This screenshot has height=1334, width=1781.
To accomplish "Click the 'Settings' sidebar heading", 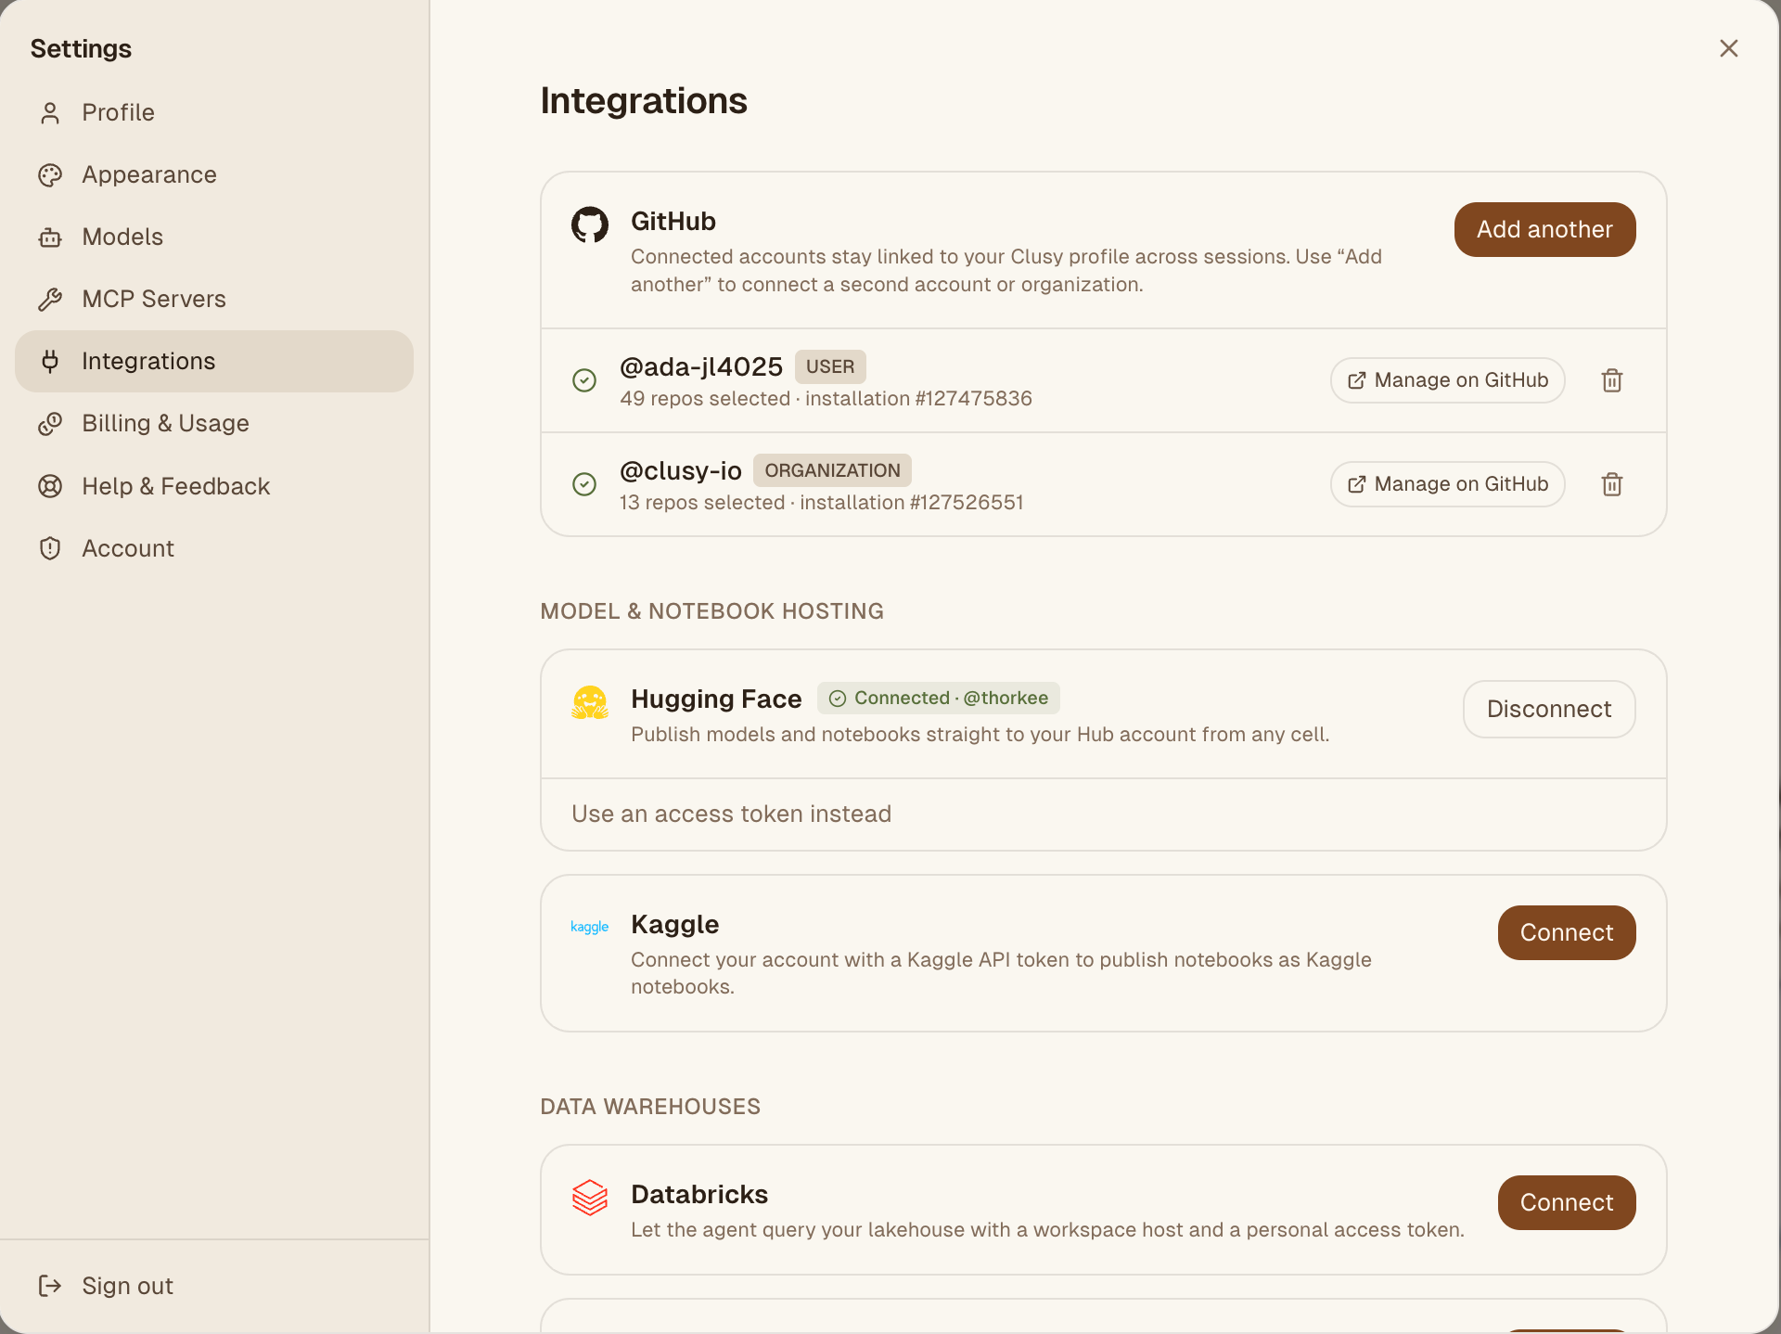I will [x=81, y=49].
